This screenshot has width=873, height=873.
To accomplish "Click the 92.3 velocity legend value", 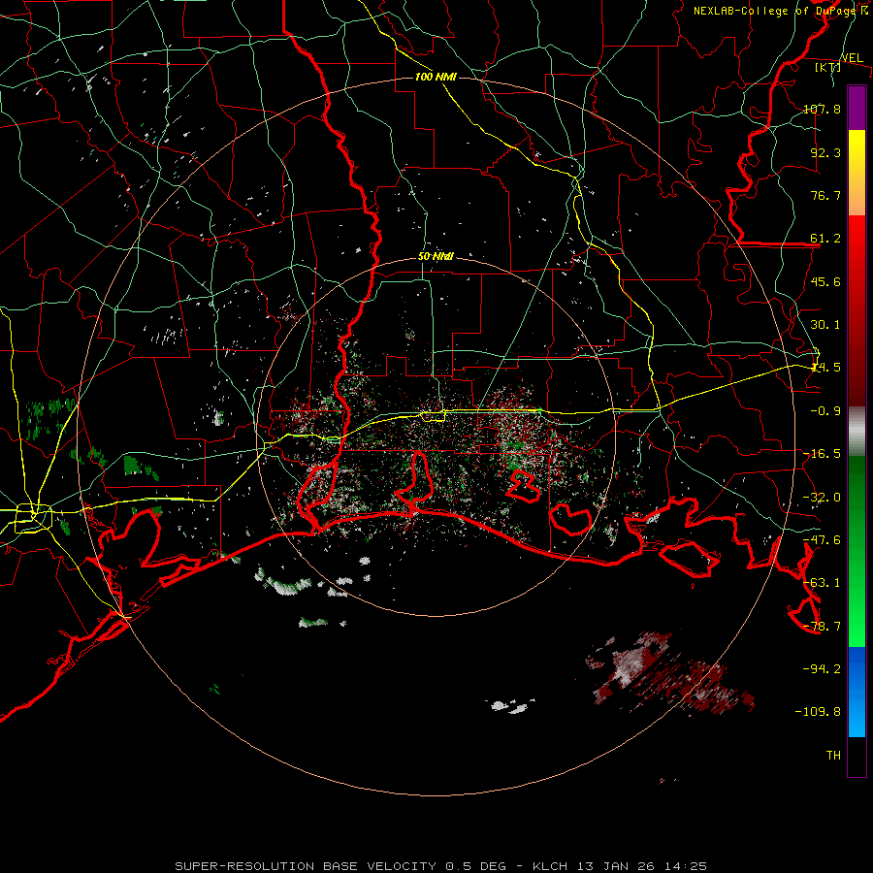I will click(x=825, y=152).
